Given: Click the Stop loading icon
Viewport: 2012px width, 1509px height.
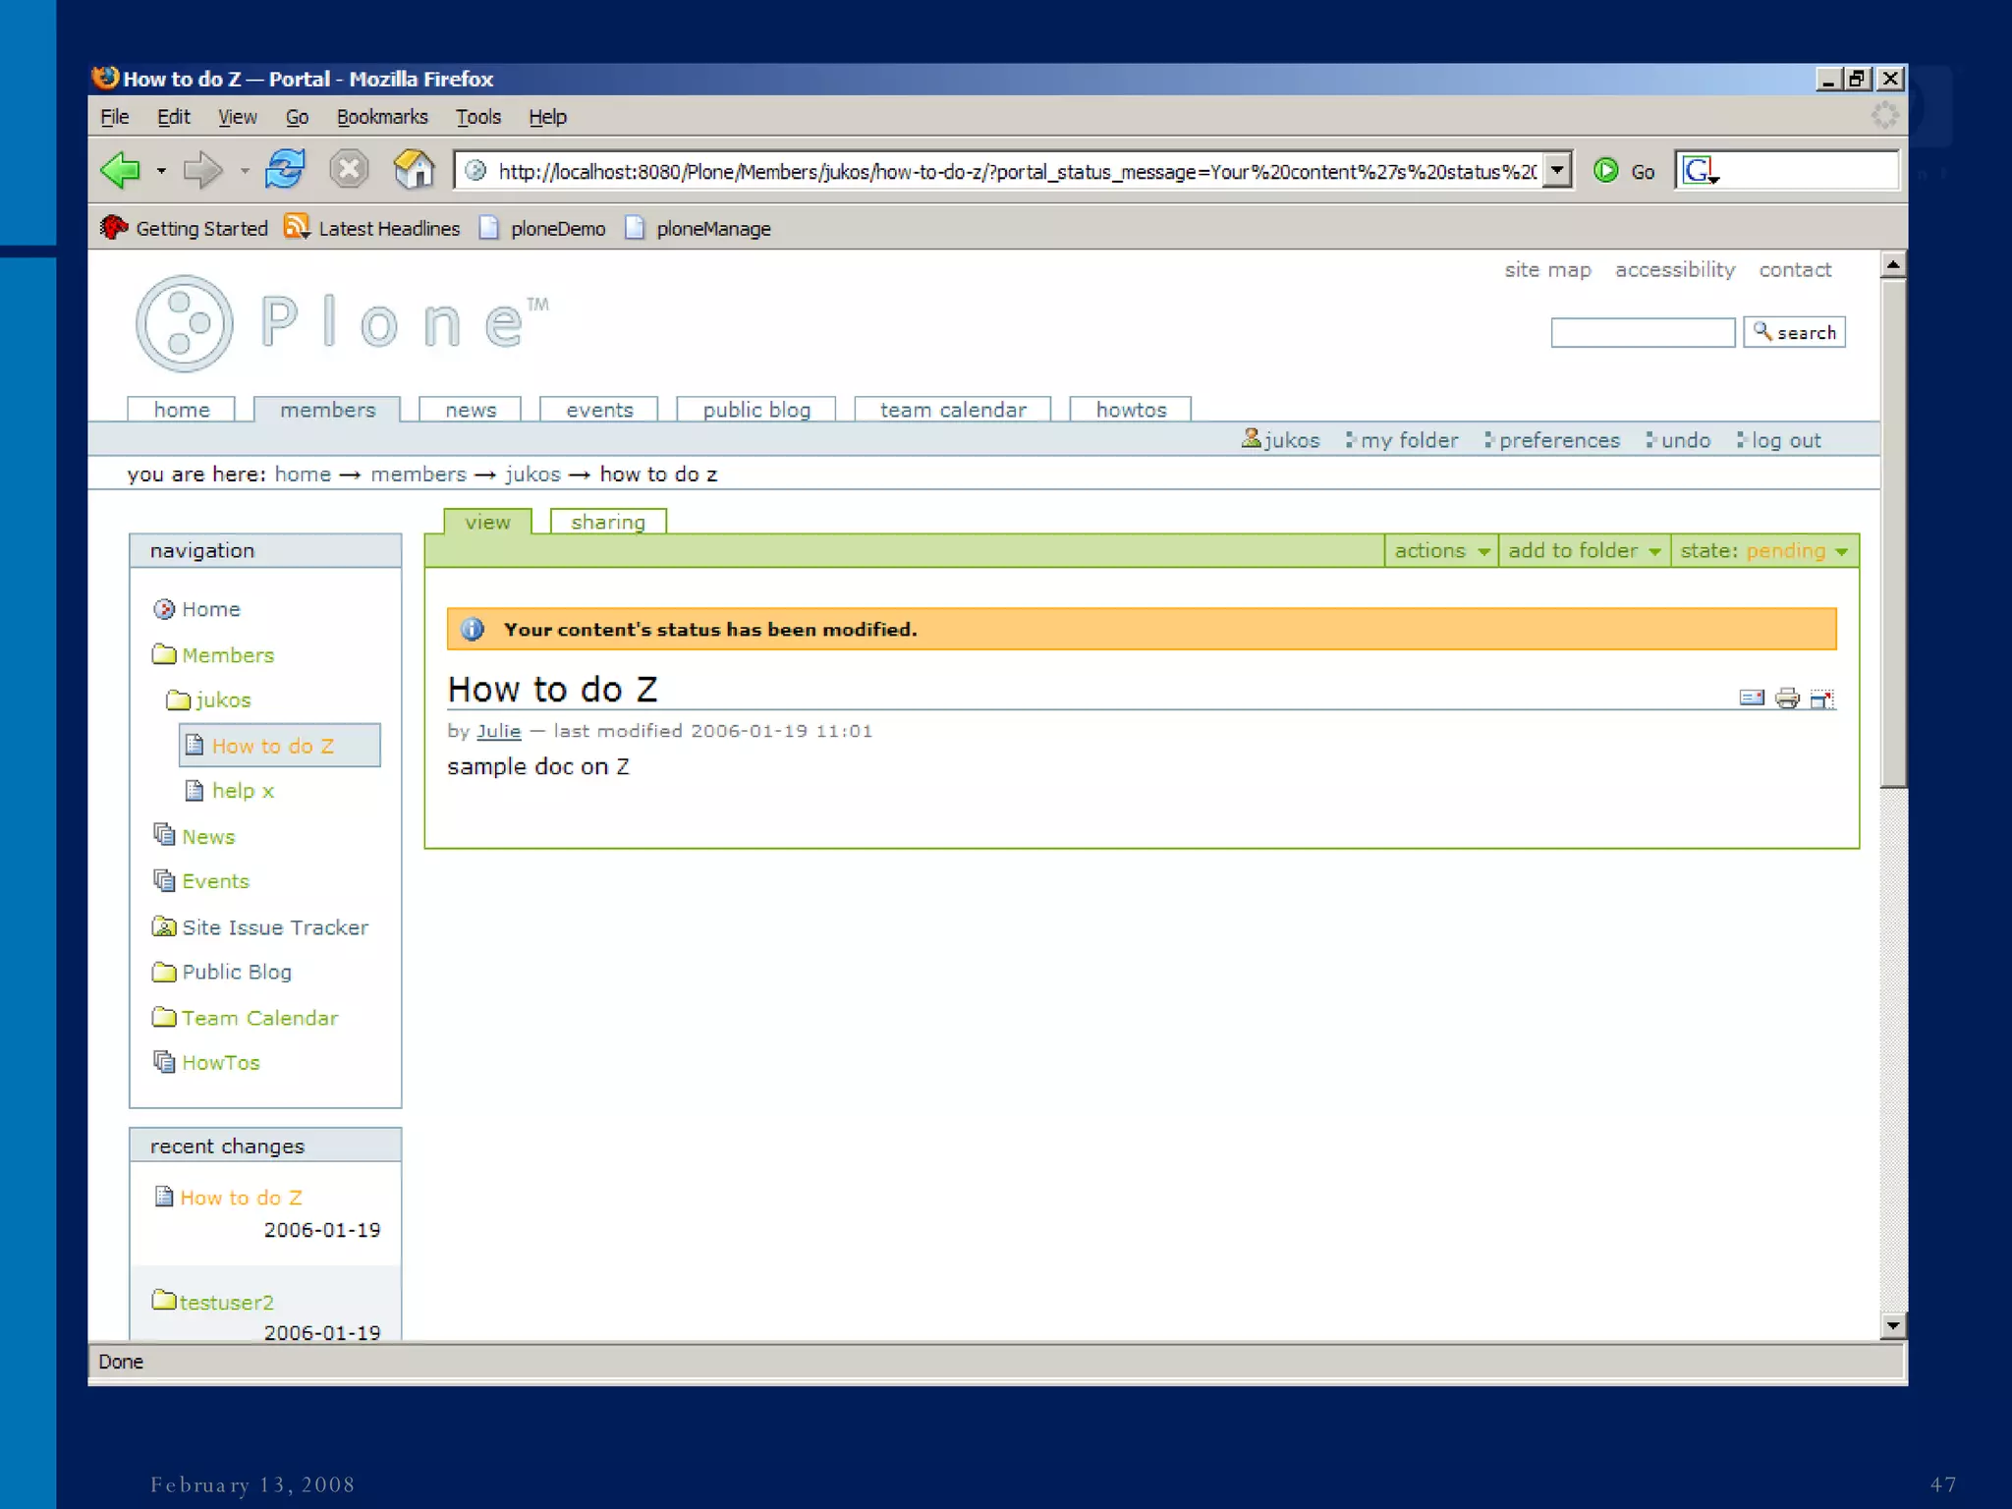Looking at the screenshot, I should (349, 170).
